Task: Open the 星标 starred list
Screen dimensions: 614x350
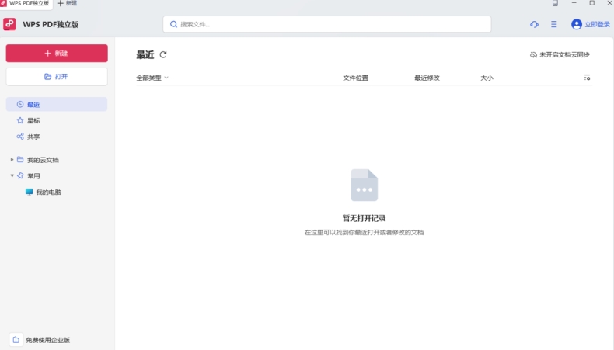Action: [x=33, y=121]
